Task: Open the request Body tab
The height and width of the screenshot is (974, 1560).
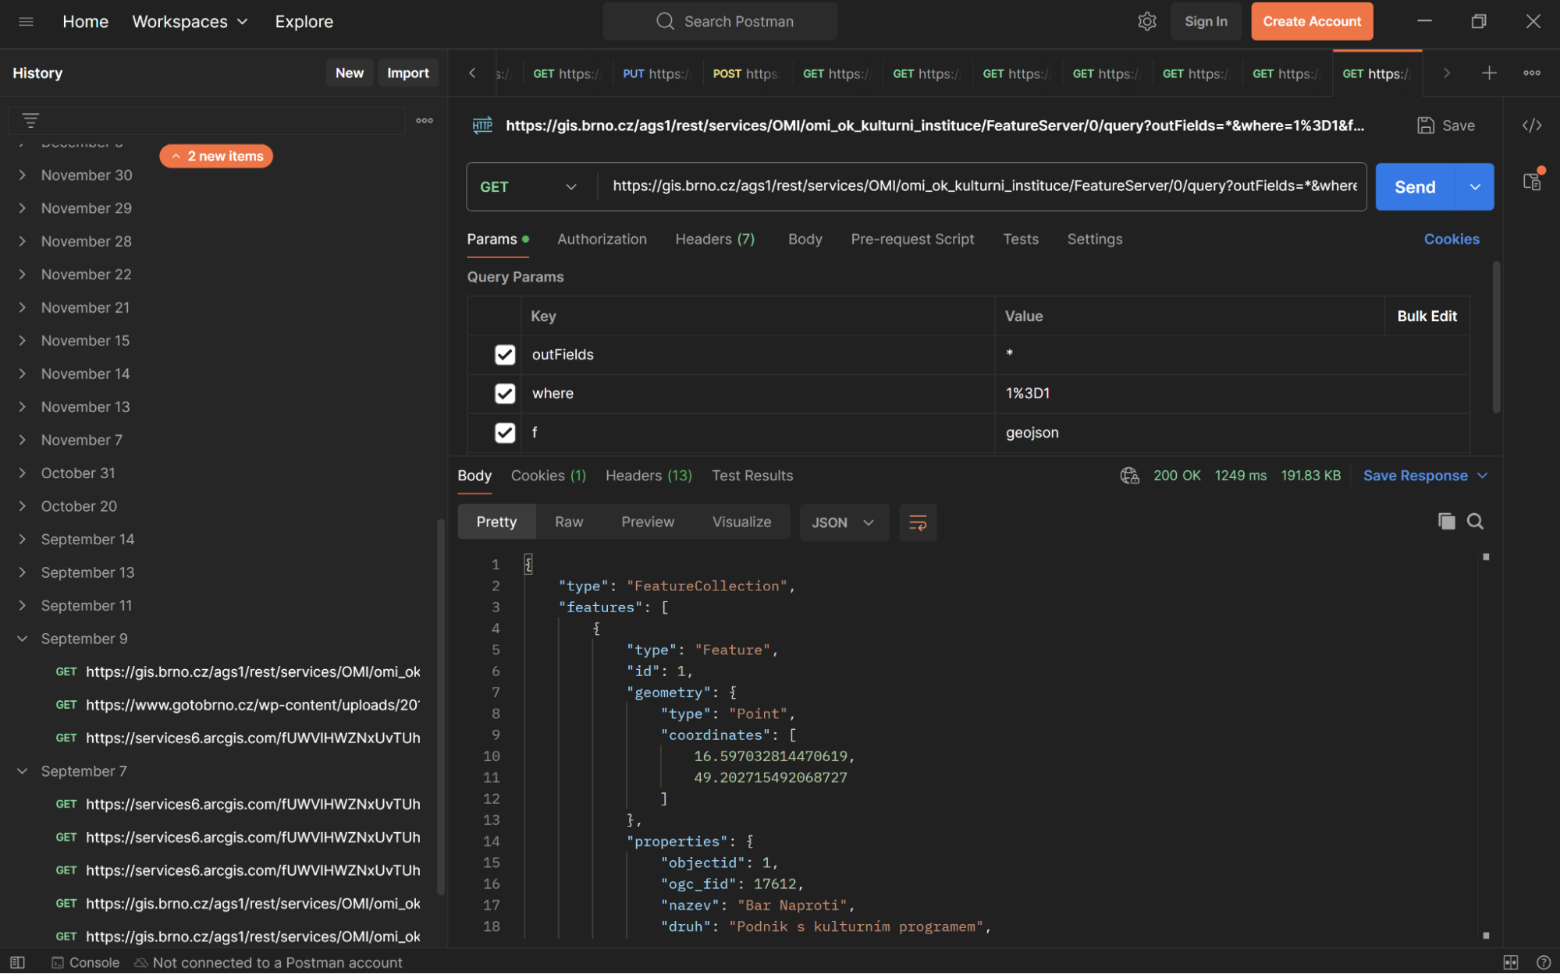Action: click(x=805, y=239)
